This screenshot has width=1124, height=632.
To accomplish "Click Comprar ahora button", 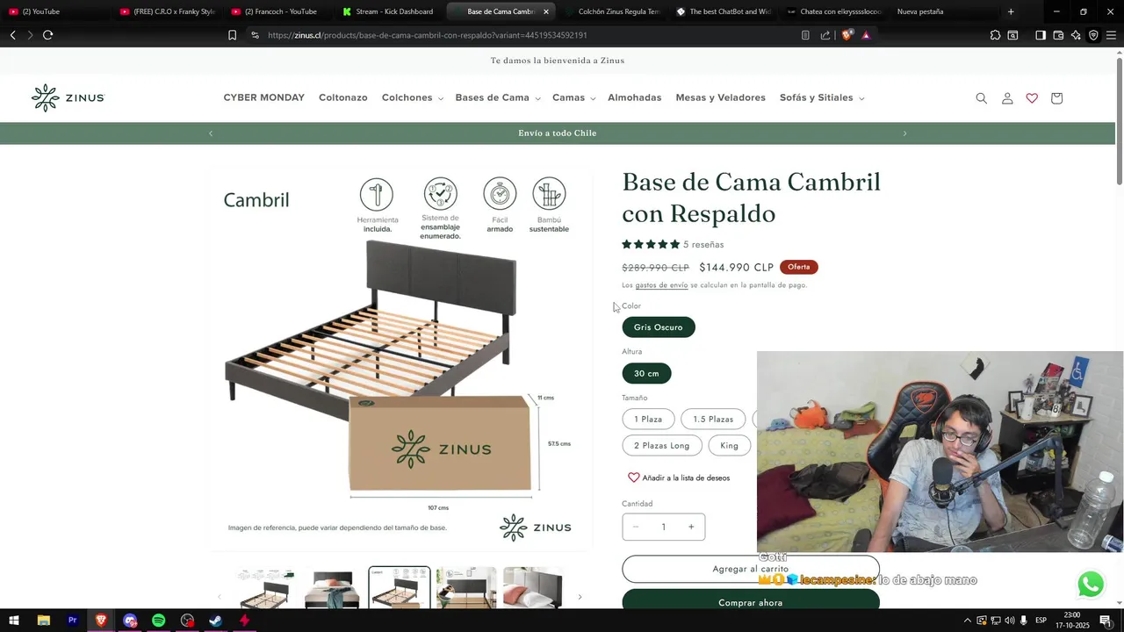I will click(751, 602).
